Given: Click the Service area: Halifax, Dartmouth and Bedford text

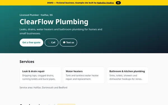Looking at the screenshot, I should 43,88.
